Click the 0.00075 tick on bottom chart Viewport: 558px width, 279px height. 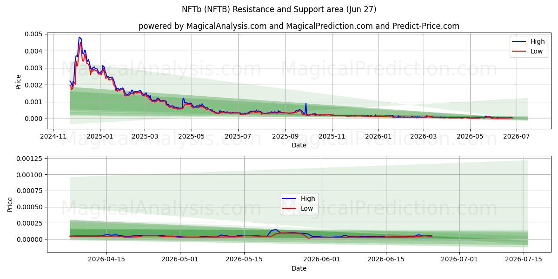[30, 191]
